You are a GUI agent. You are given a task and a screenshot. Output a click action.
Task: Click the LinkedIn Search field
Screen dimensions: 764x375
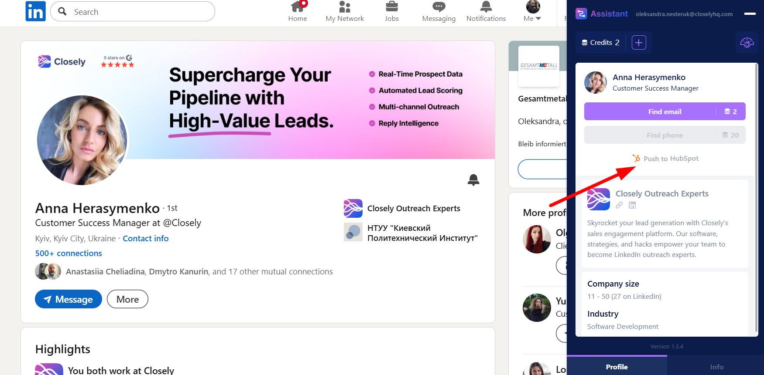[133, 11]
